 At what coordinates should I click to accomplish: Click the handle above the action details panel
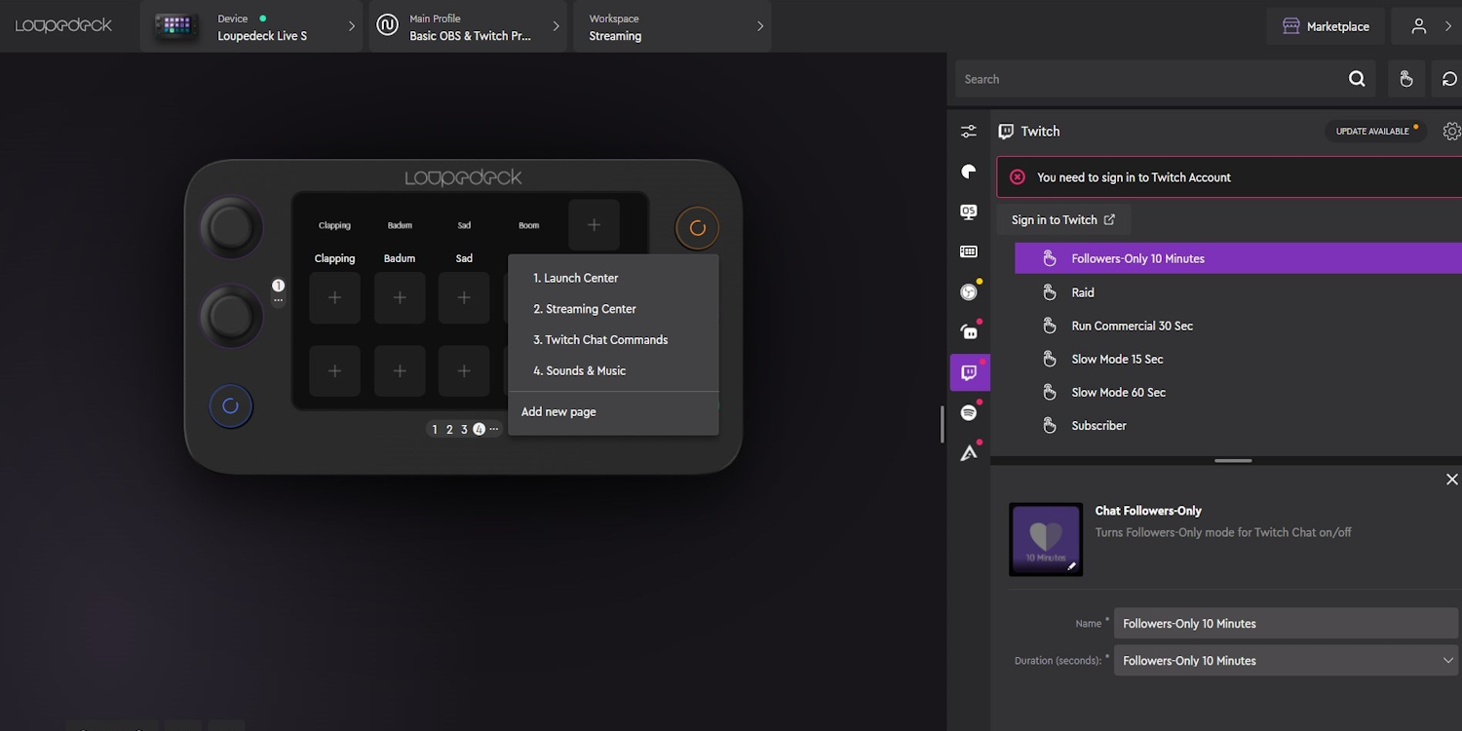point(1233,460)
